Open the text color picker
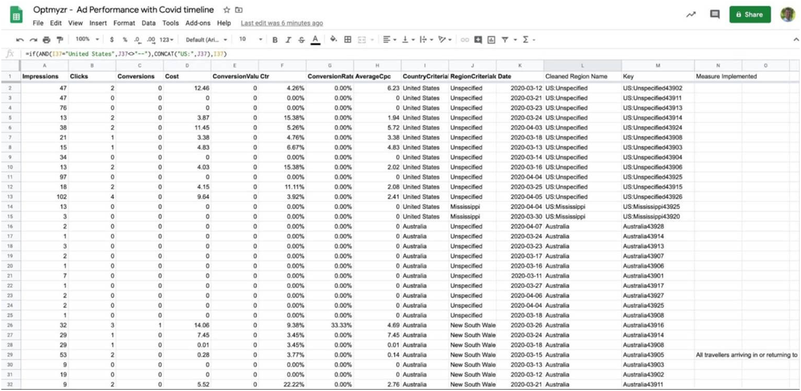Viewport: 801px width, 391px height. [316, 39]
